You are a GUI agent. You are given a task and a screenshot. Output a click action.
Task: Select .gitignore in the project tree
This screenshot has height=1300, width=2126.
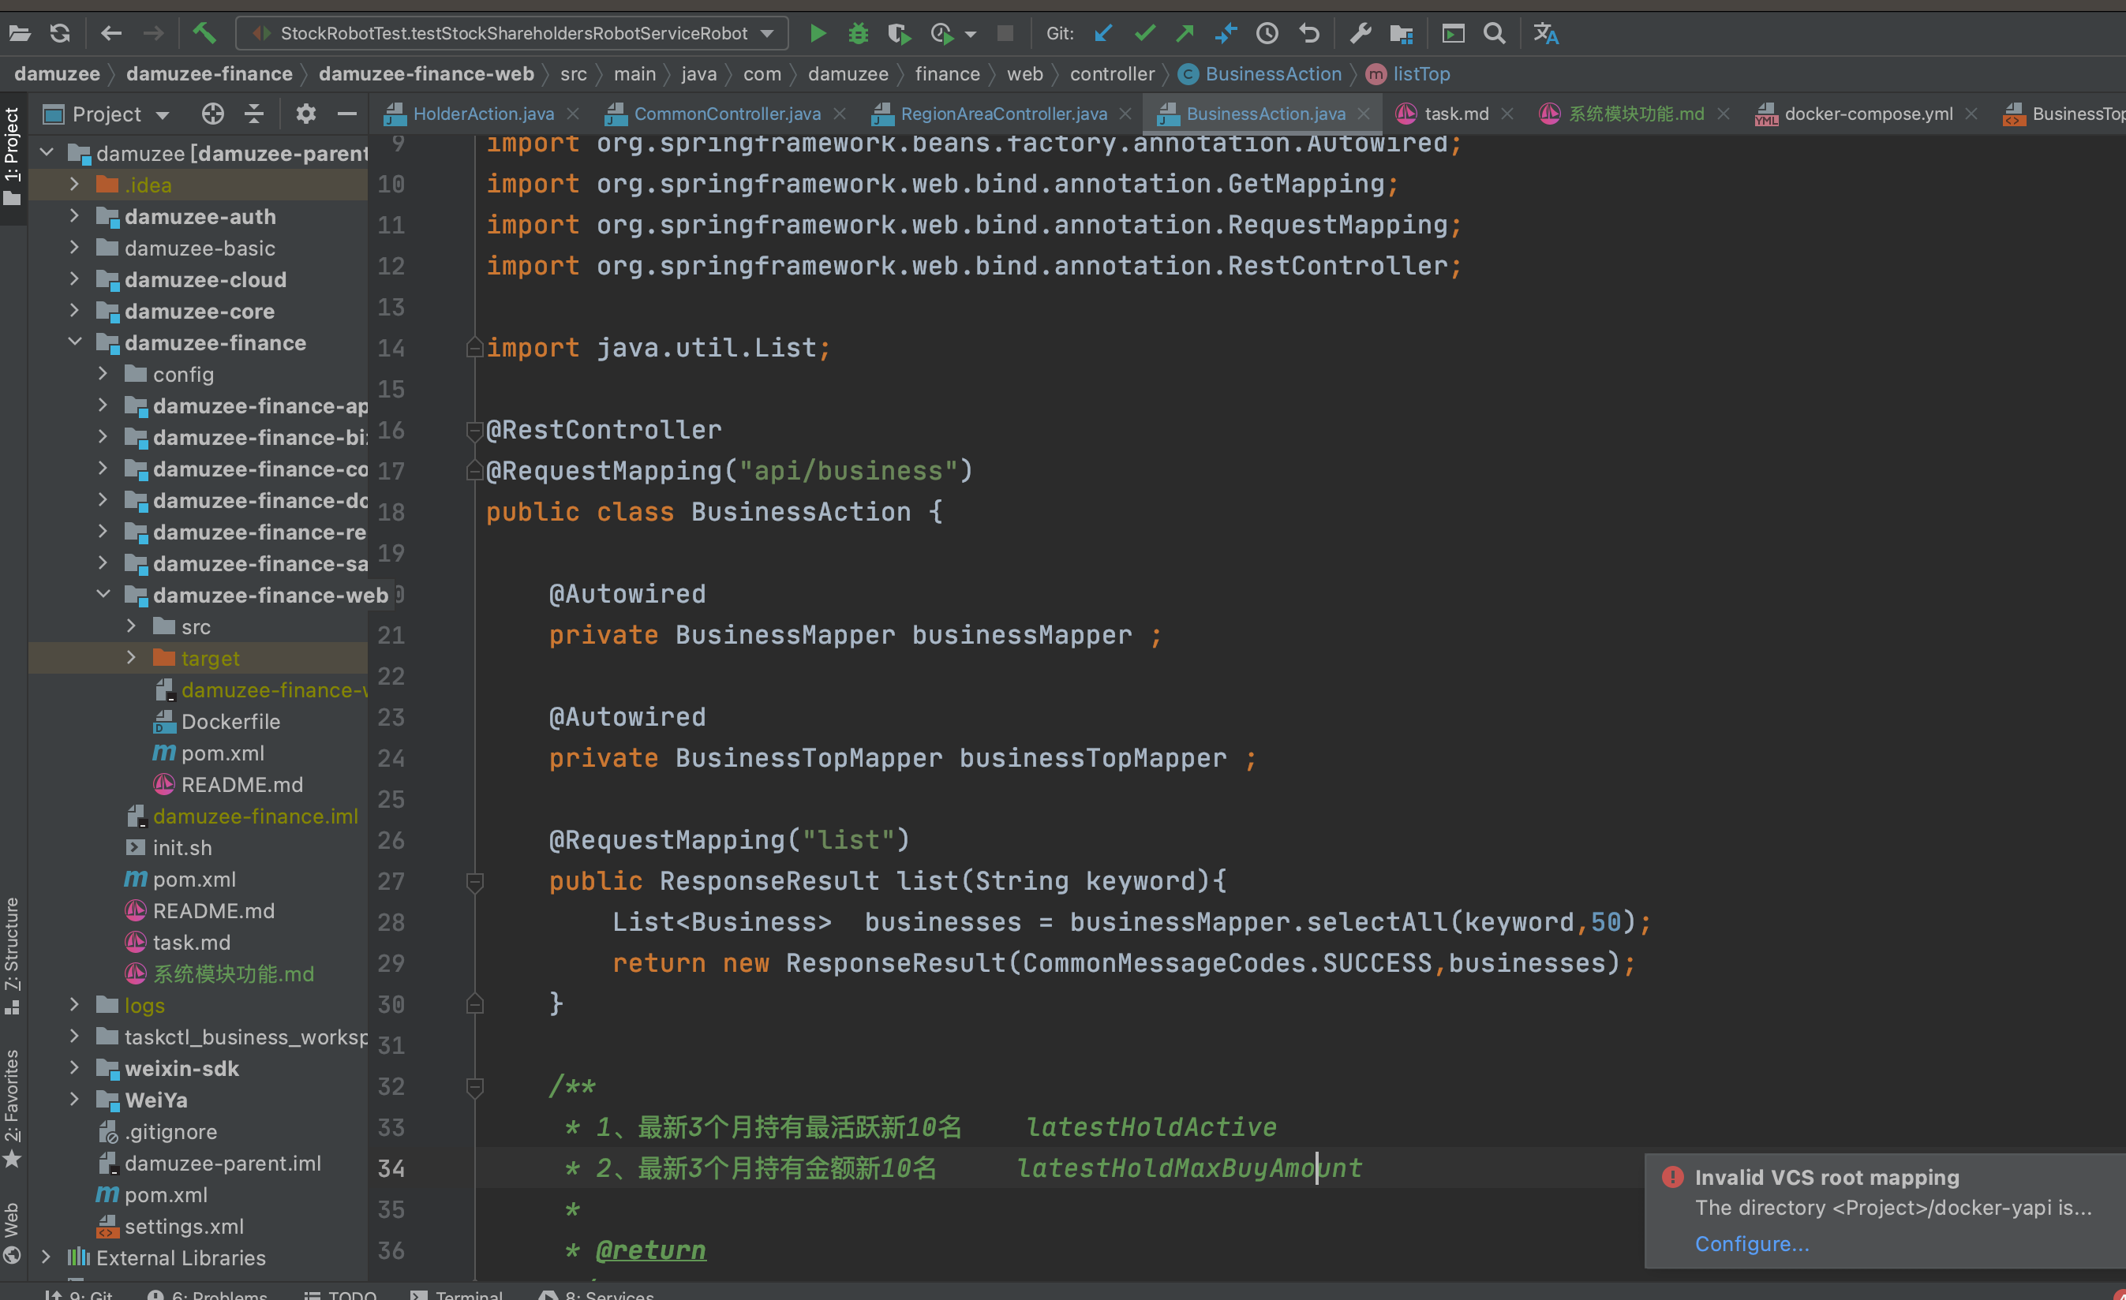coord(170,1131)
